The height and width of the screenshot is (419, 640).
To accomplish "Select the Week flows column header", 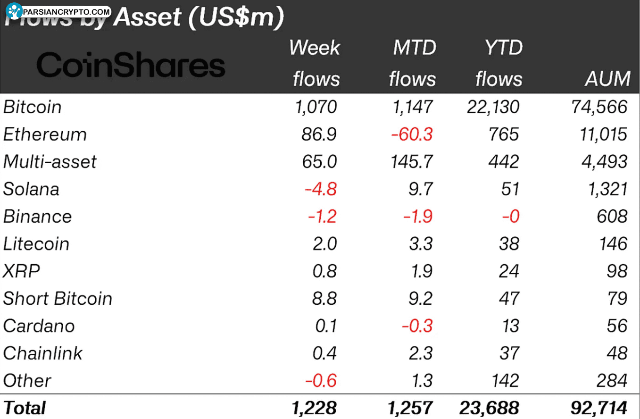I will tap(316, 63).
